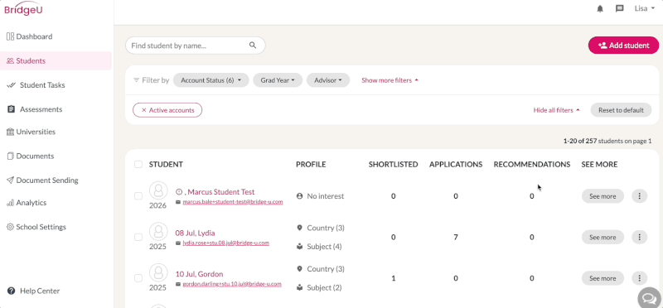The image size is (663, 308).
Task: See more for Marcus Student Test
Action: (x=603, y=196)
